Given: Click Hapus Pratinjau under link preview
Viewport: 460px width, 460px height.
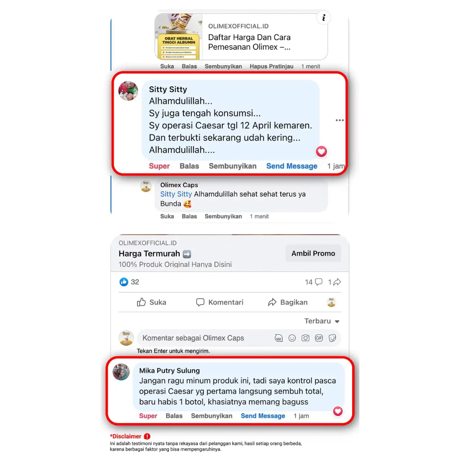Looking at the screenshot, I should [x=271, y=66].
